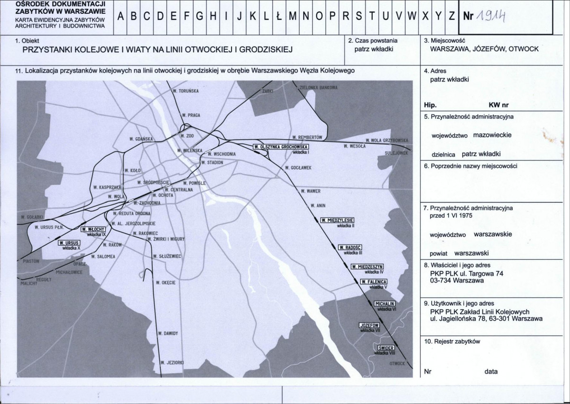Select the letter box "M" in header
Screen dimensions: 570x404
click(x=292, y=17)
